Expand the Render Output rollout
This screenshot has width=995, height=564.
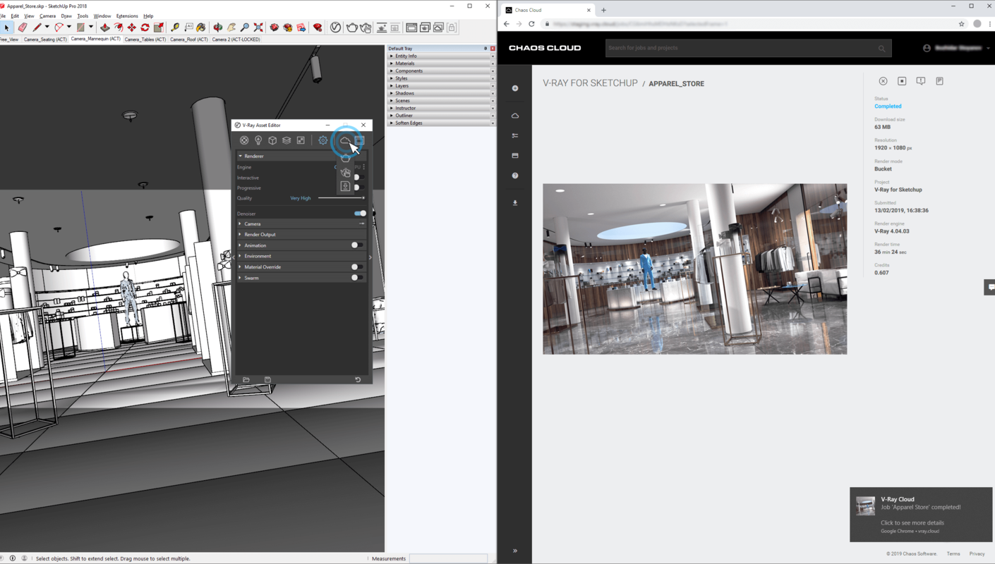pyautogui.click(x=301, y=234)
